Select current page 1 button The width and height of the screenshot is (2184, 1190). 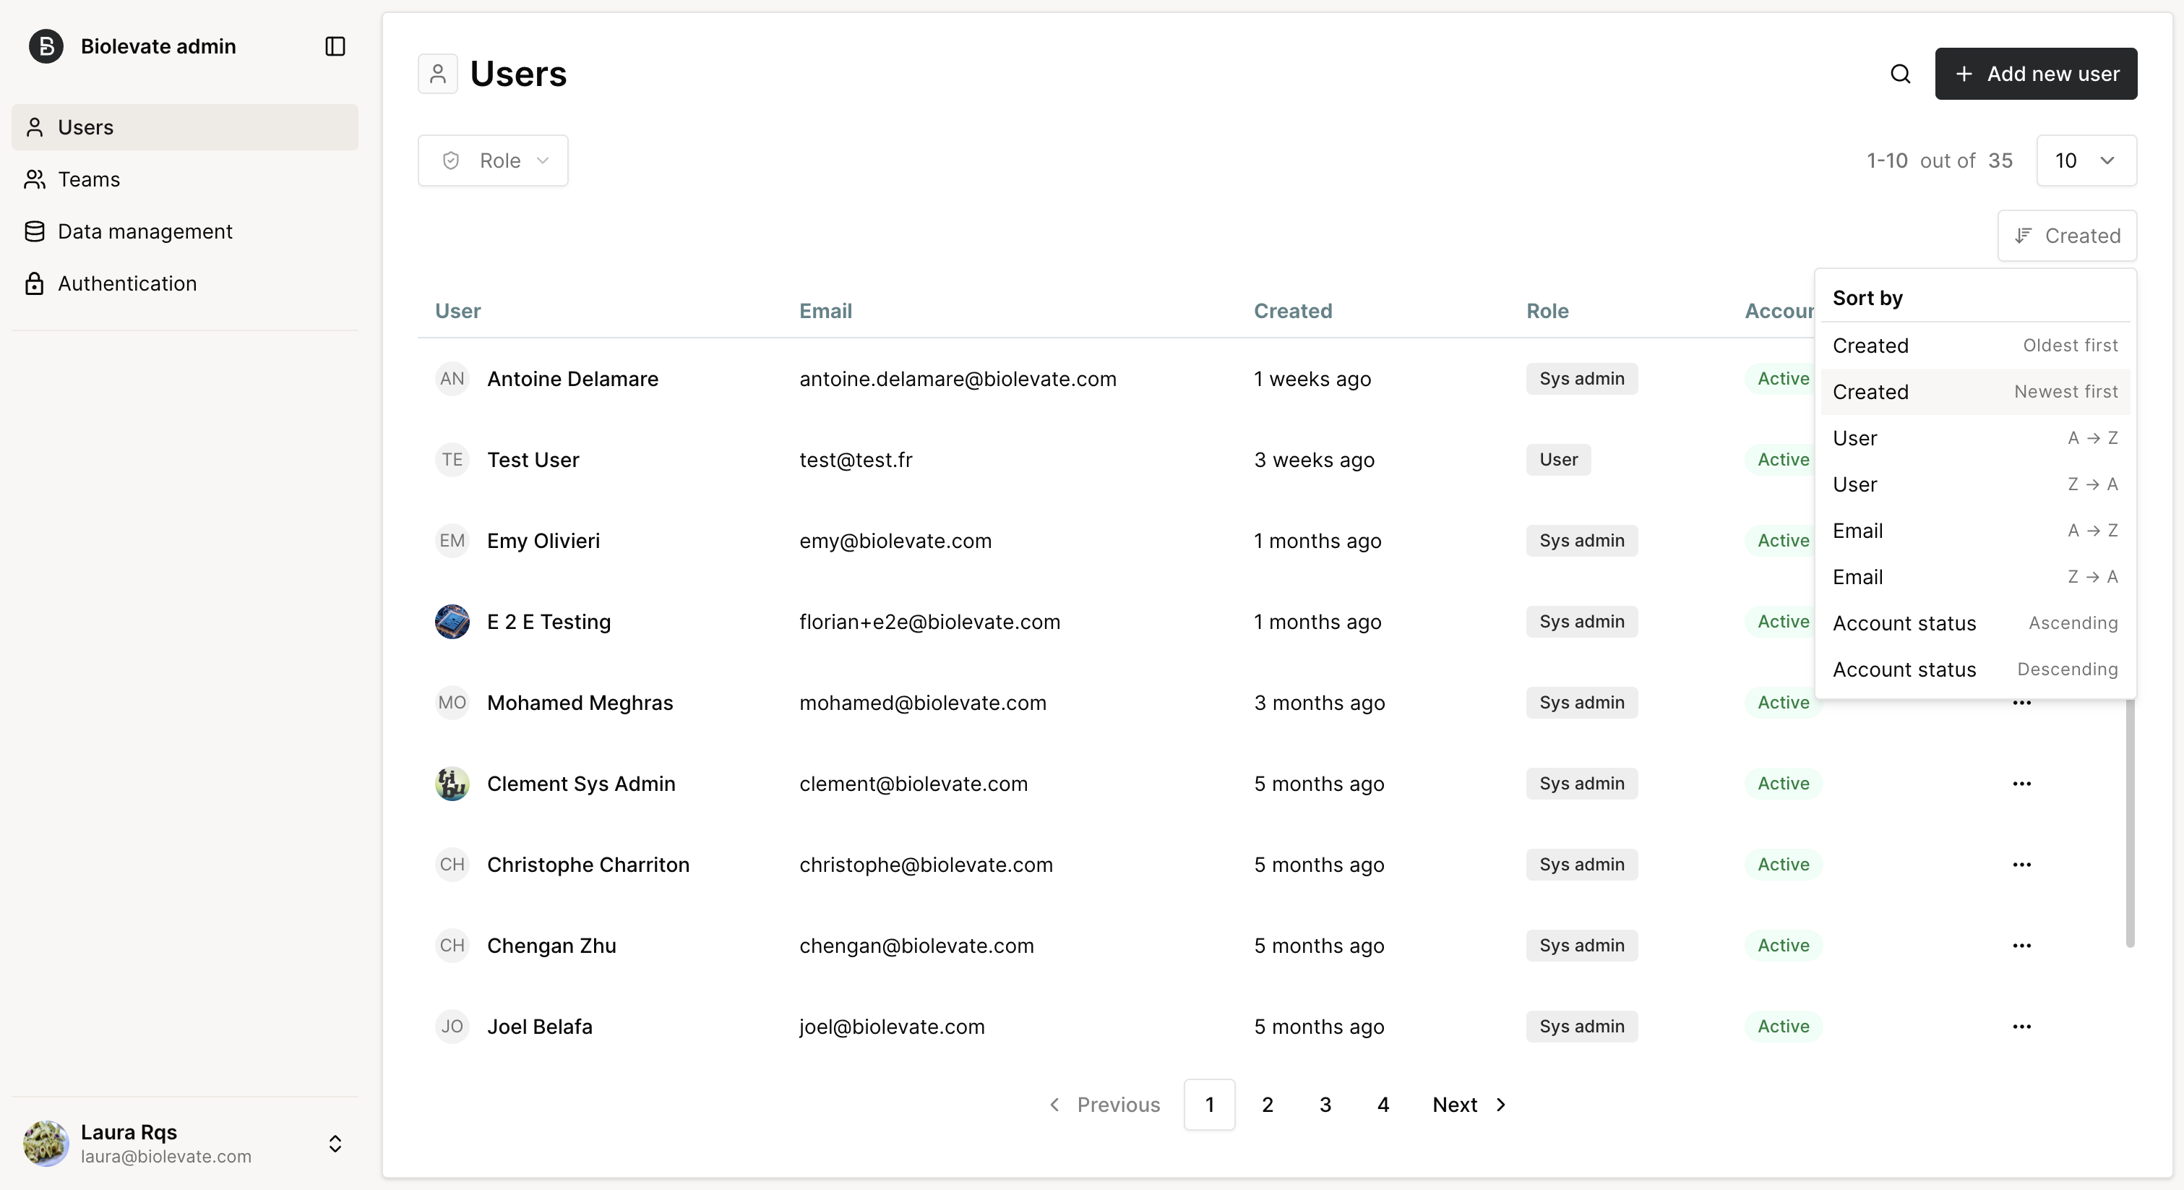[x=1210, y=1105]
